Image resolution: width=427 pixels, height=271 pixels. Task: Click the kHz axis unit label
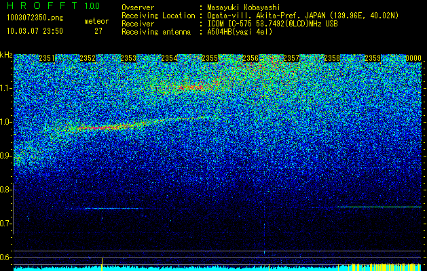6,55
